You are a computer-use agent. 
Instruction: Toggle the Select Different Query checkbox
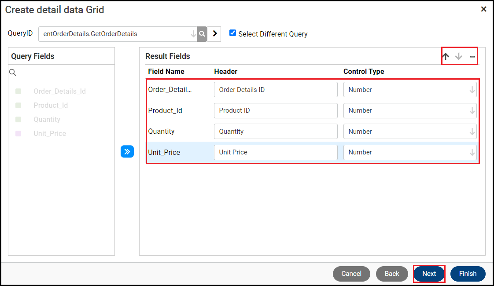233,33
